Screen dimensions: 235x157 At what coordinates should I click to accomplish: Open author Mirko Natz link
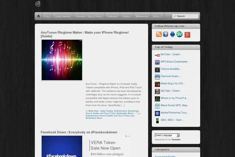pyautogui.click(x=93, y=111)
